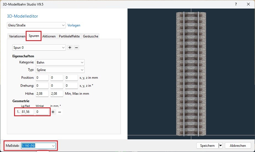Go to the Geräusche tab
Image resolution: width=255 pixels, height=152 pixels.
[90, 36]
